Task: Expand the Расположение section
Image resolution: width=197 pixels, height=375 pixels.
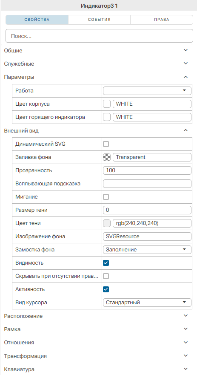Action: (186, 316)
